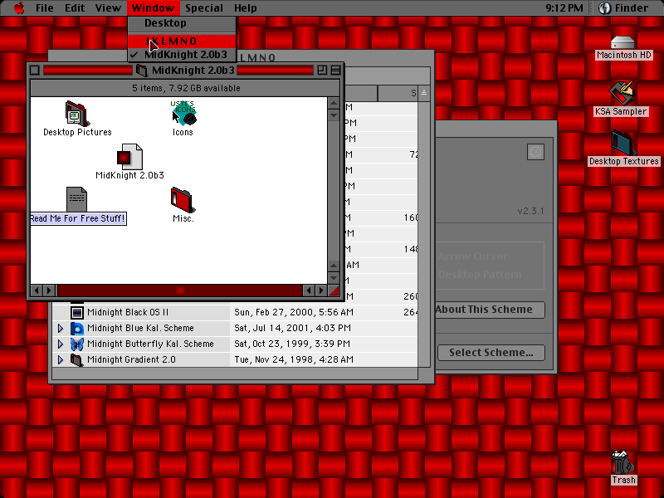Click the window resize corner

pyautogui.click(x=334, y=290)
